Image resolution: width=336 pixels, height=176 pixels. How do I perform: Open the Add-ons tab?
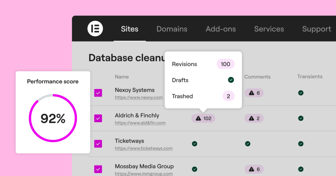coord(221,29)
